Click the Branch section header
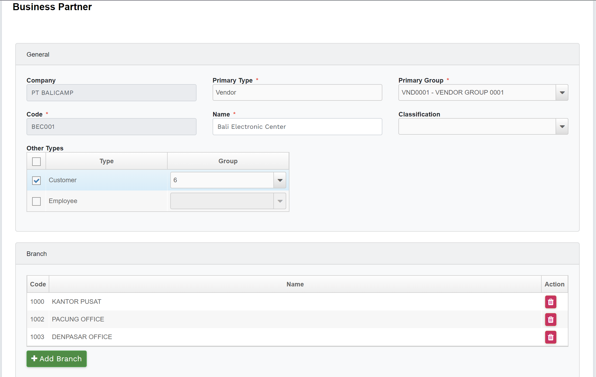Image resolution: width=596 pixels, height=377 pixels. 37,254
